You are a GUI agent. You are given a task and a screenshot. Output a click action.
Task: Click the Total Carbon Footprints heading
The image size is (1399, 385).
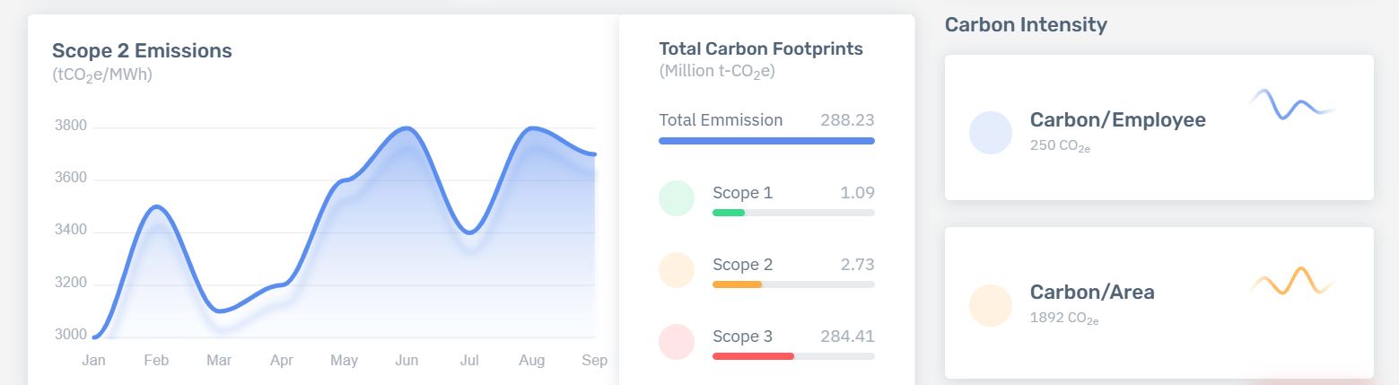tap(760, 49)
